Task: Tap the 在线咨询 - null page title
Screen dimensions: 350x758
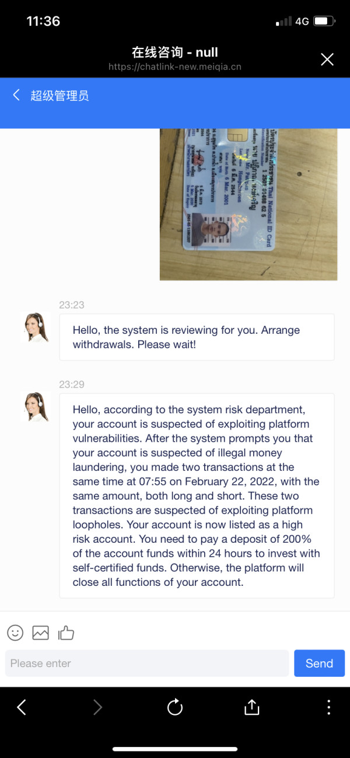Action: click(175, 52)
